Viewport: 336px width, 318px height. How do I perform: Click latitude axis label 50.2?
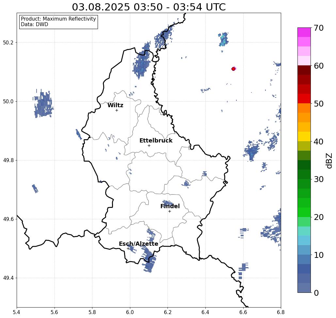[8, 42]
